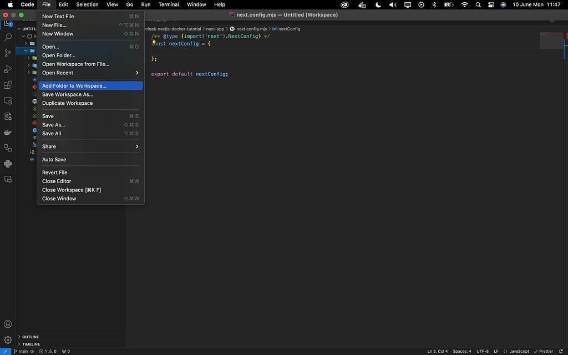Open the Accounts menu icon

pyautogui.click(x=8, y=324)
